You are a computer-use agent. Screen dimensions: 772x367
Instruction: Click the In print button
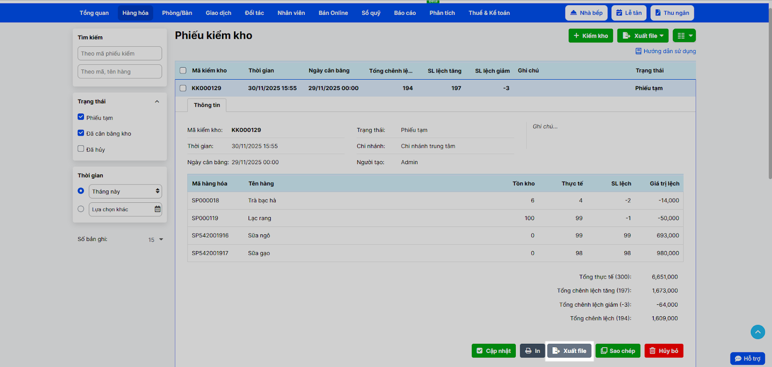point(532,351)
